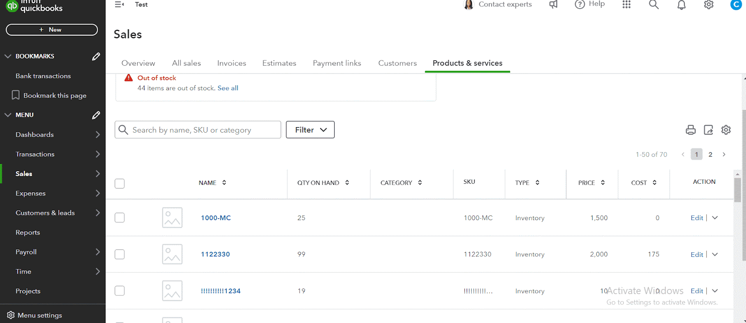Click the See all out-of-stock link
The height and width of the screenshot is (323, 746).
tap(228, 88)
